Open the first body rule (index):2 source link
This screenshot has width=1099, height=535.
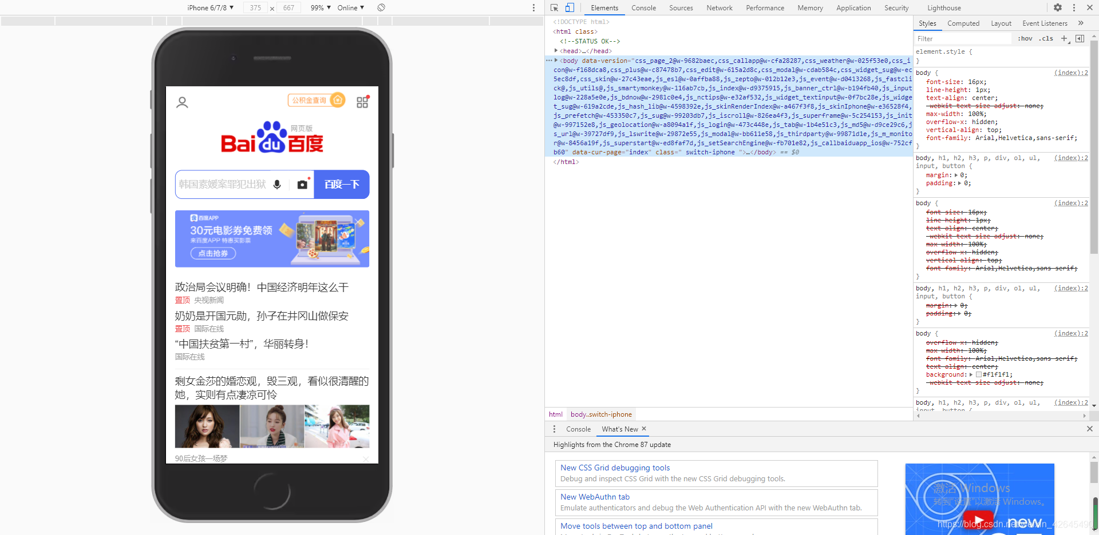click(x=1071, y=73)
